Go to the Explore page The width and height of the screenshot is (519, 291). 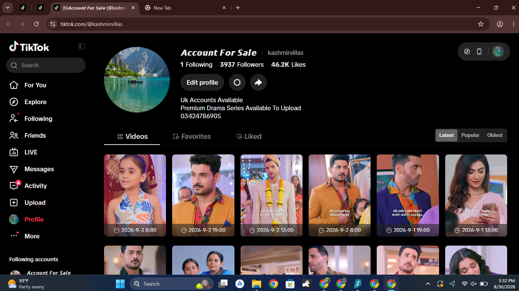click(28, 102)
